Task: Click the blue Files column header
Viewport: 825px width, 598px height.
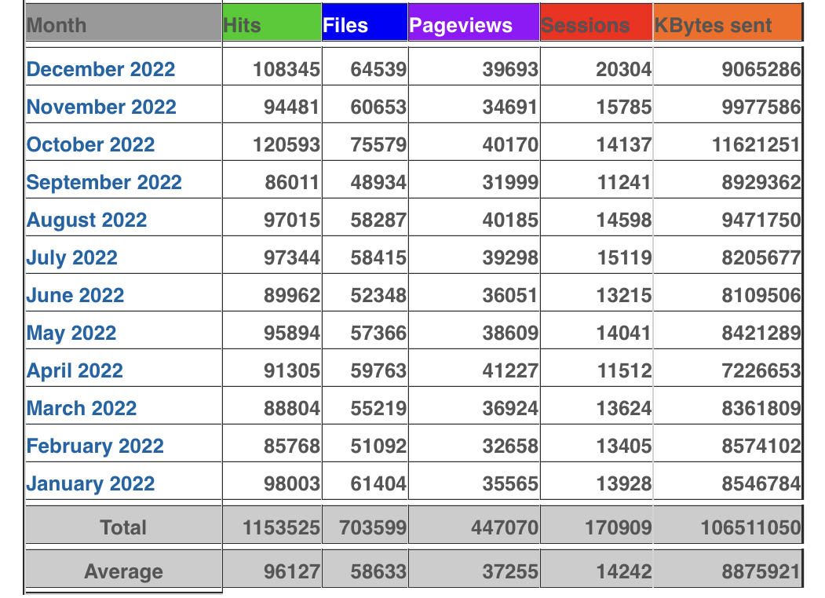Action: coord(364,25)
